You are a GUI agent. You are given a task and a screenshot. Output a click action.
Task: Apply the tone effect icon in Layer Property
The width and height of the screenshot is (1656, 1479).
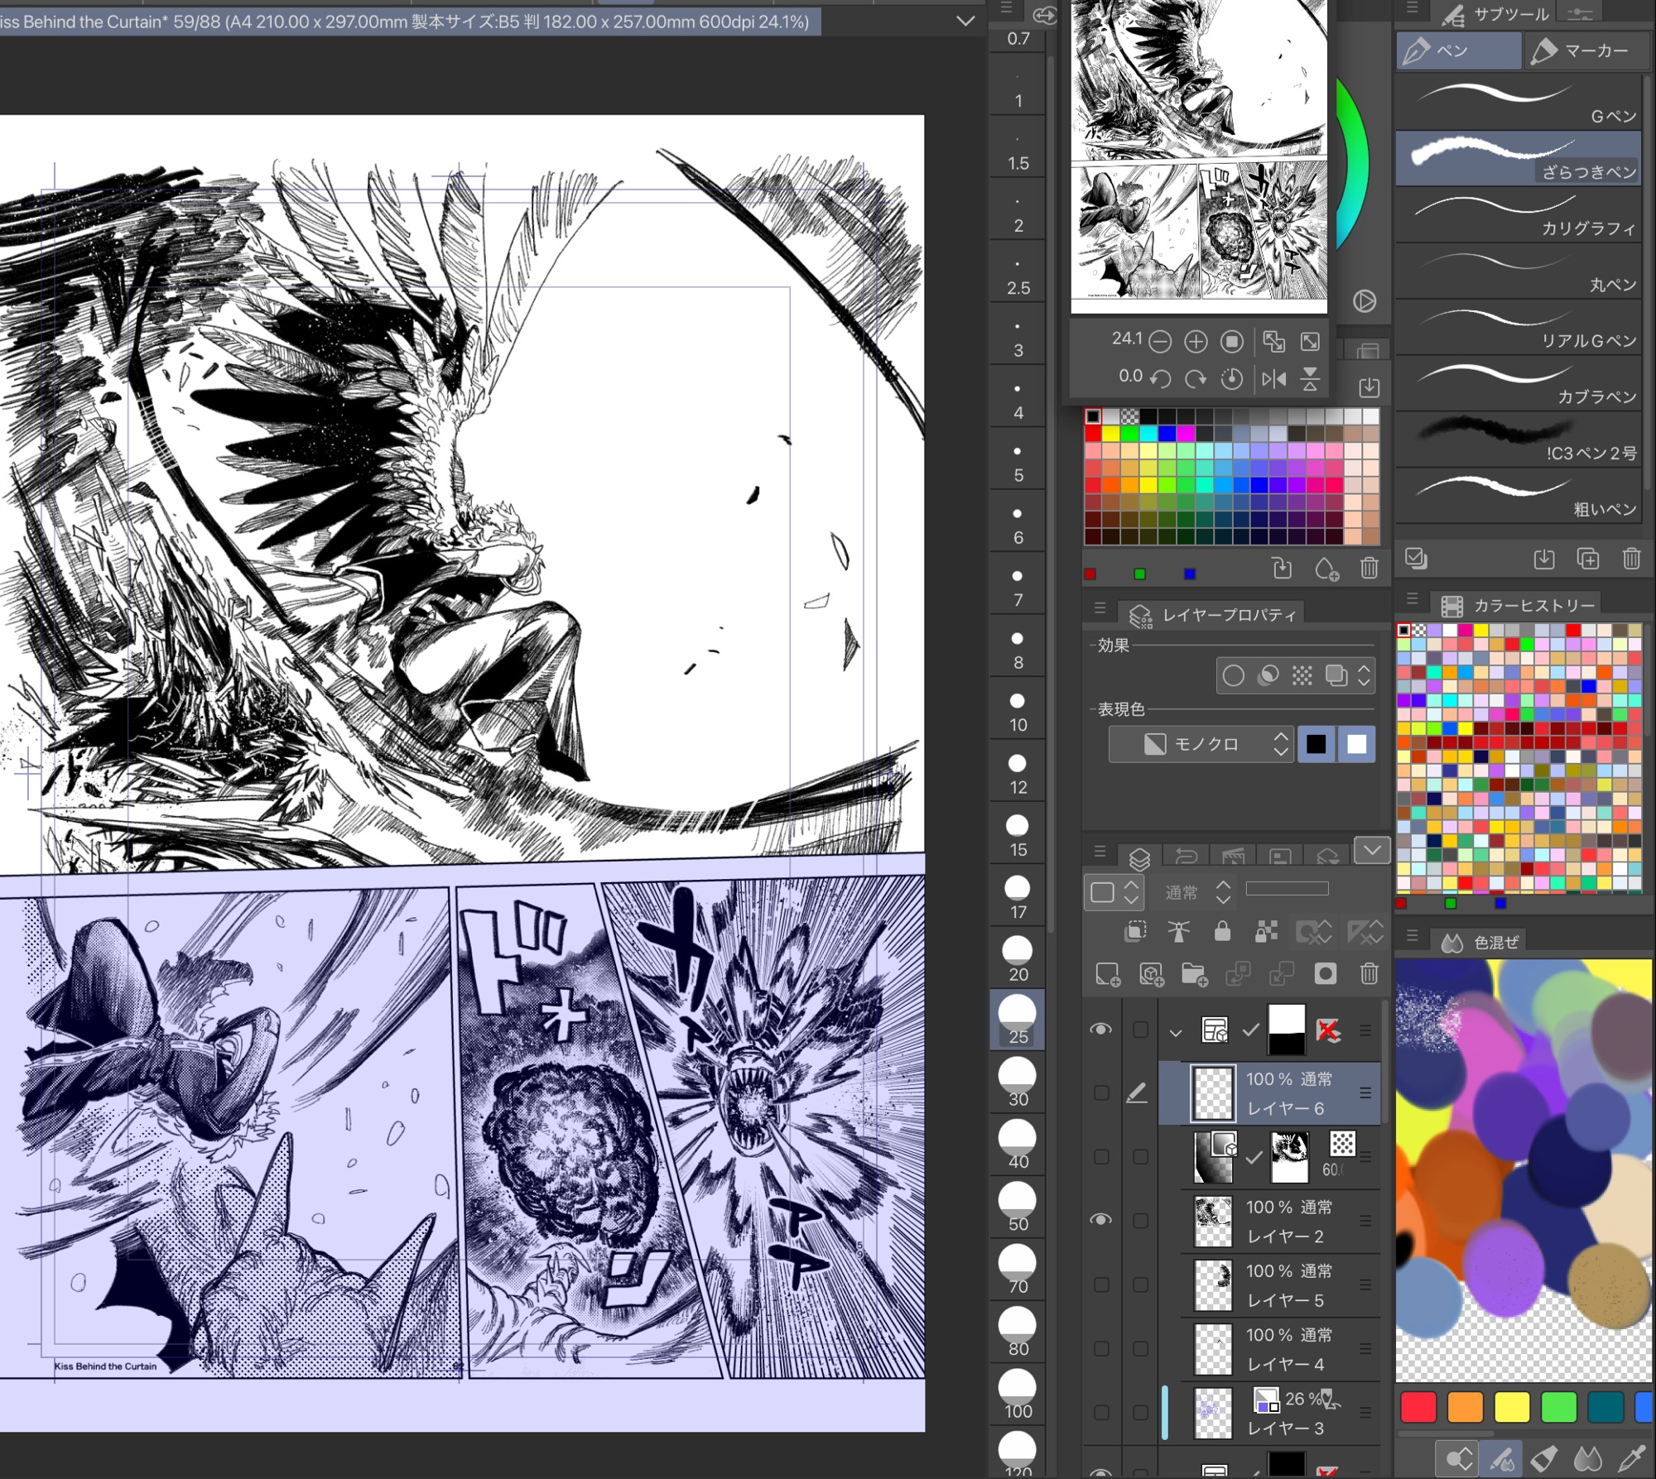(1302, 675)
